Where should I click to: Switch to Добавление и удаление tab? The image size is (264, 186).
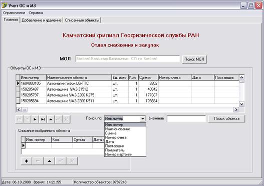(x=42, y=20)
